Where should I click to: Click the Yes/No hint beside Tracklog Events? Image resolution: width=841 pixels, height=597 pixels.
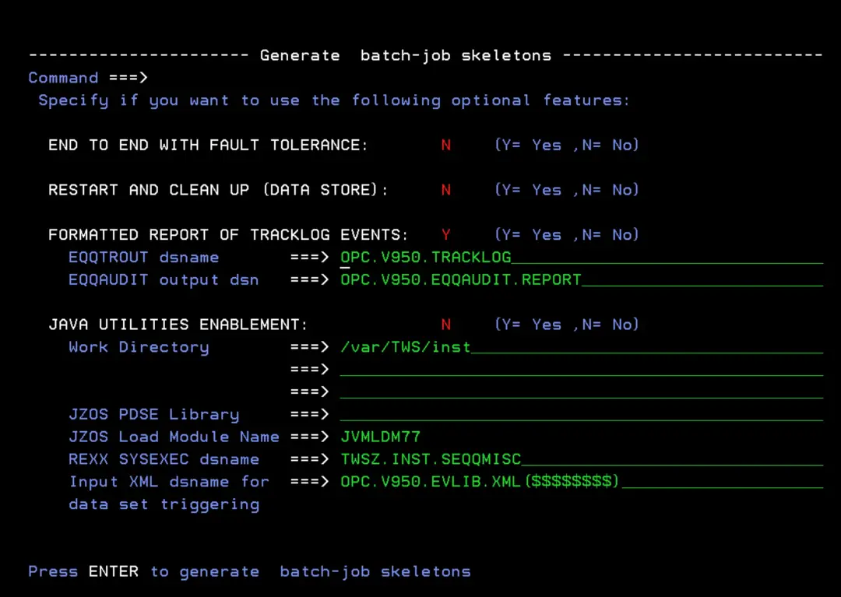[566, 235]
